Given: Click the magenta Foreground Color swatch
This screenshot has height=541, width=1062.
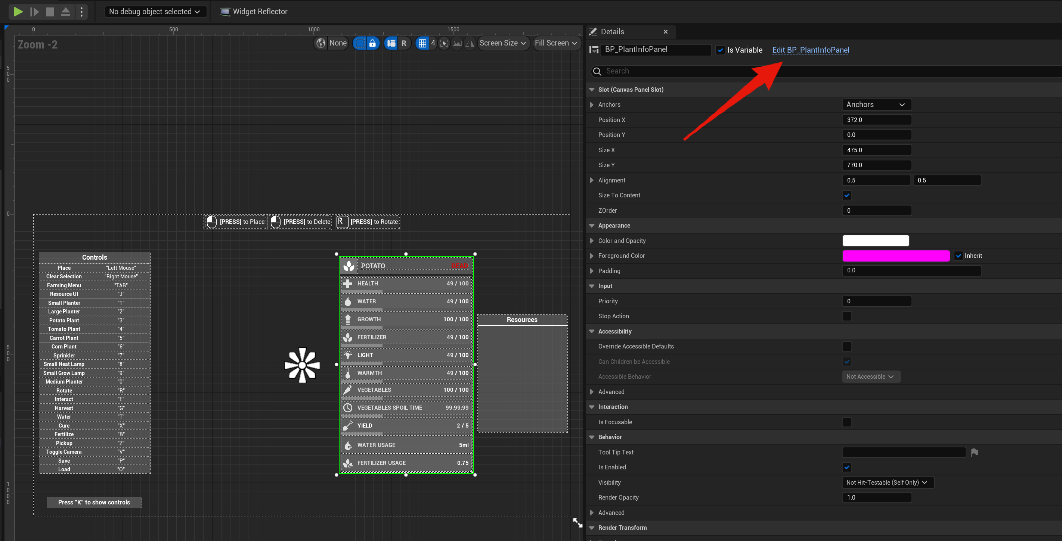Looking at the screenshot, I should pyautogui.click(x=895, y=256).
